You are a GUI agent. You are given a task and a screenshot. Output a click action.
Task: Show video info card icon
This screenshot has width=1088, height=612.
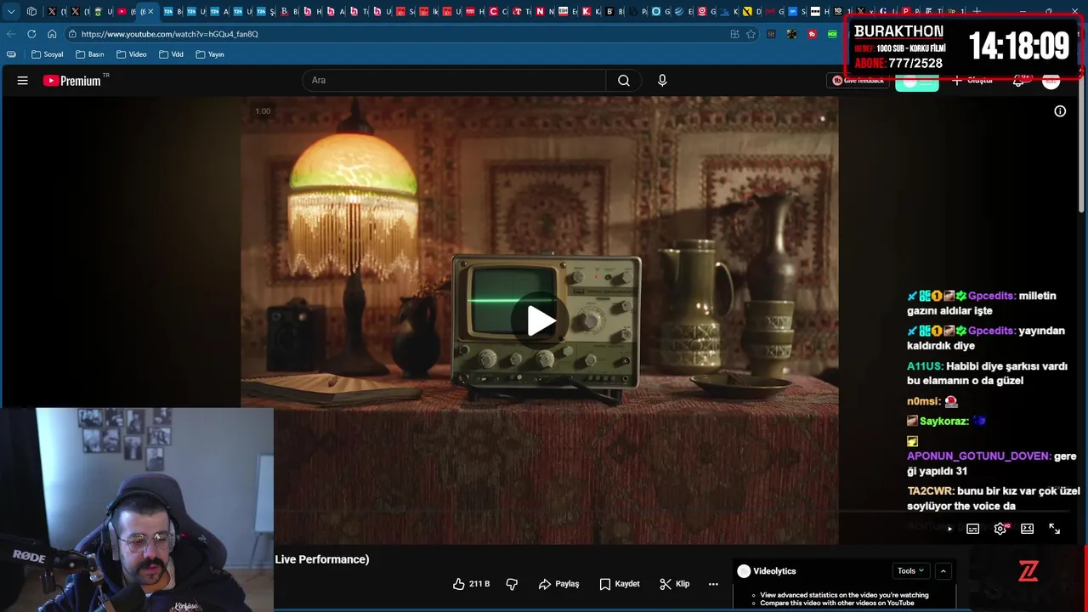(x=1060, y=111)
